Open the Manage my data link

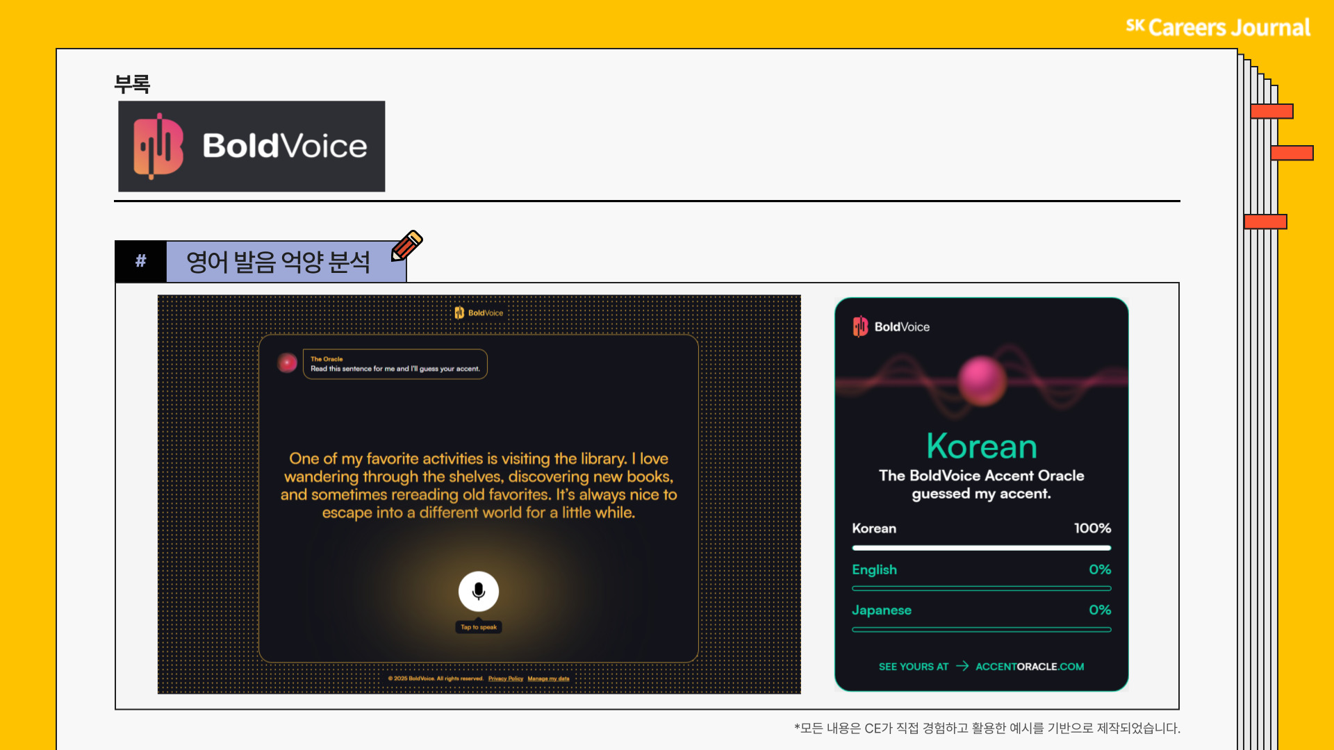(x=548, y=678)
